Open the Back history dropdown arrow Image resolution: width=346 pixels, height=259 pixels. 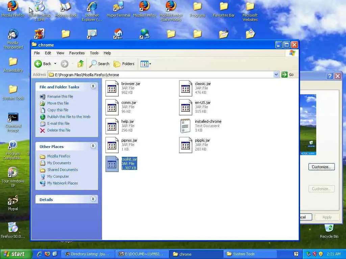(x=55, y=64)
